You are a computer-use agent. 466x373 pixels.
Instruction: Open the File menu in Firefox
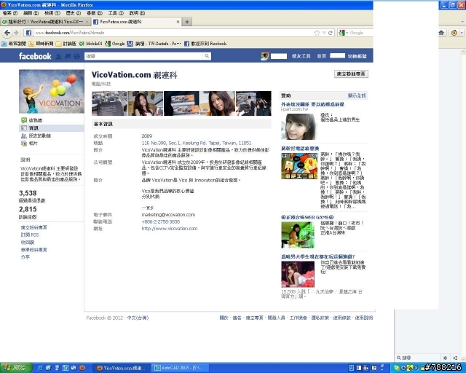click(x=10, y=13)
